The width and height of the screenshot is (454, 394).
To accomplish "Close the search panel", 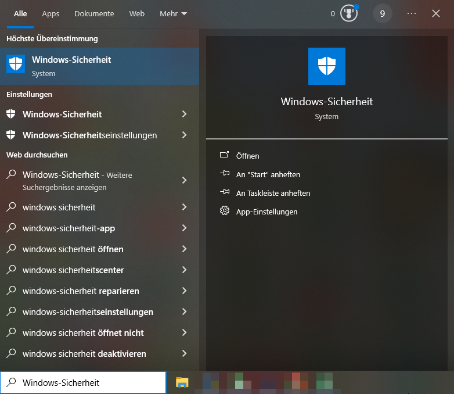I will pos(436,13).
